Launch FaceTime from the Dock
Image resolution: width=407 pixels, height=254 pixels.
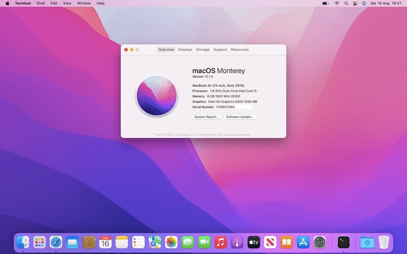pyautogui.click(x=204, y=242)
